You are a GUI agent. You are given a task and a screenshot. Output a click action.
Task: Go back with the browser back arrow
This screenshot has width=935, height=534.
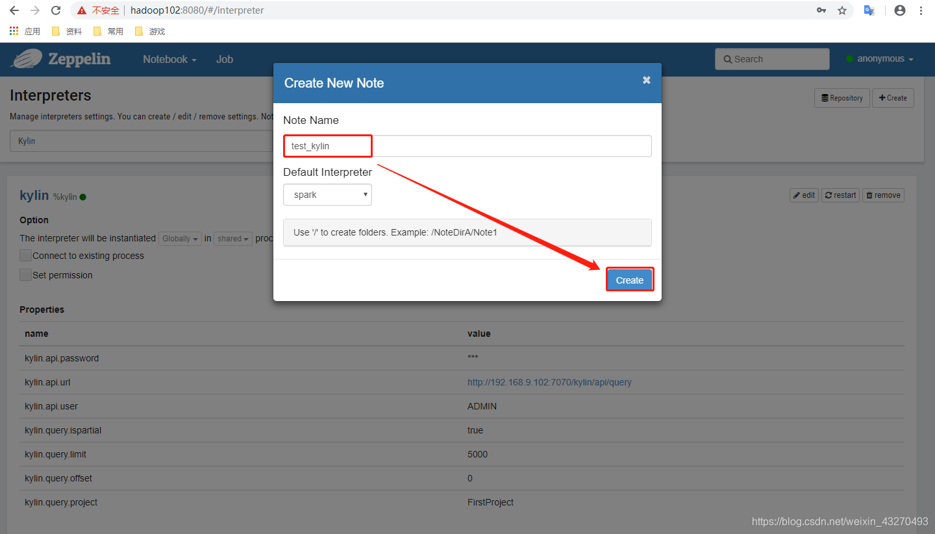pyautogui.click(x=14, y=10)
